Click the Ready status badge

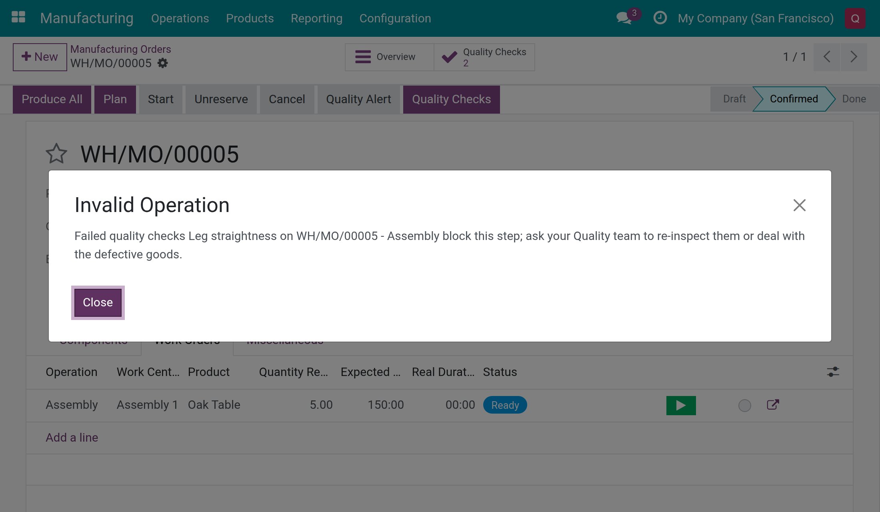[505, 405]
